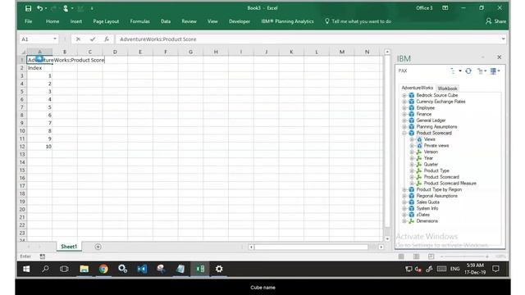Image resolution: width=525 pixels, height=295 pixels.
Task: Switch to the Insert ribbon tab
Action: [x=76, y=21]
